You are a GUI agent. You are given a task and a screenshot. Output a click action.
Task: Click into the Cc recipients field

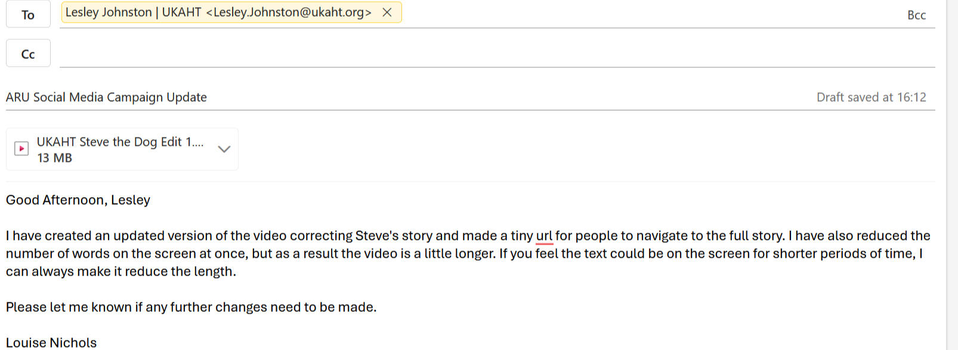[477, 55]
